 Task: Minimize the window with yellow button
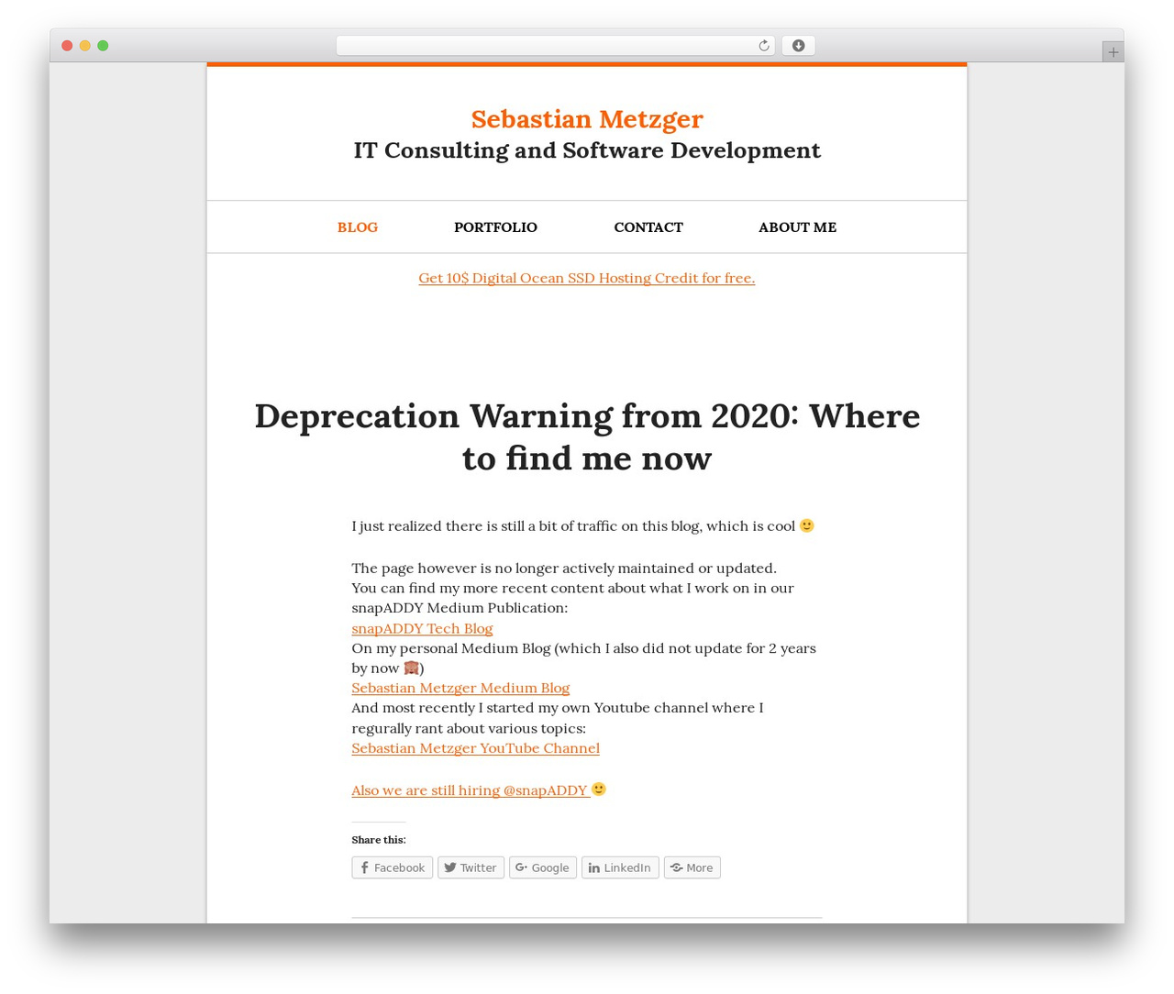coord(84,46)
